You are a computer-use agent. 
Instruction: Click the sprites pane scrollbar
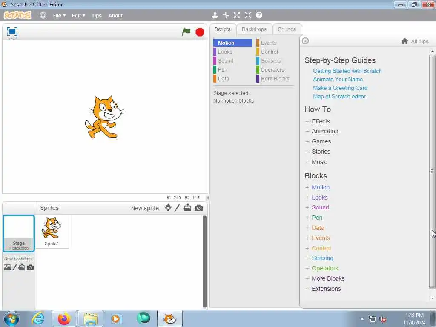(x=204, y=261)
